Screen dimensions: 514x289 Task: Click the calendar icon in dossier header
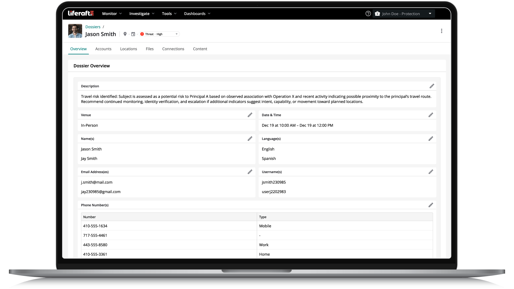[x=133, y=34]
